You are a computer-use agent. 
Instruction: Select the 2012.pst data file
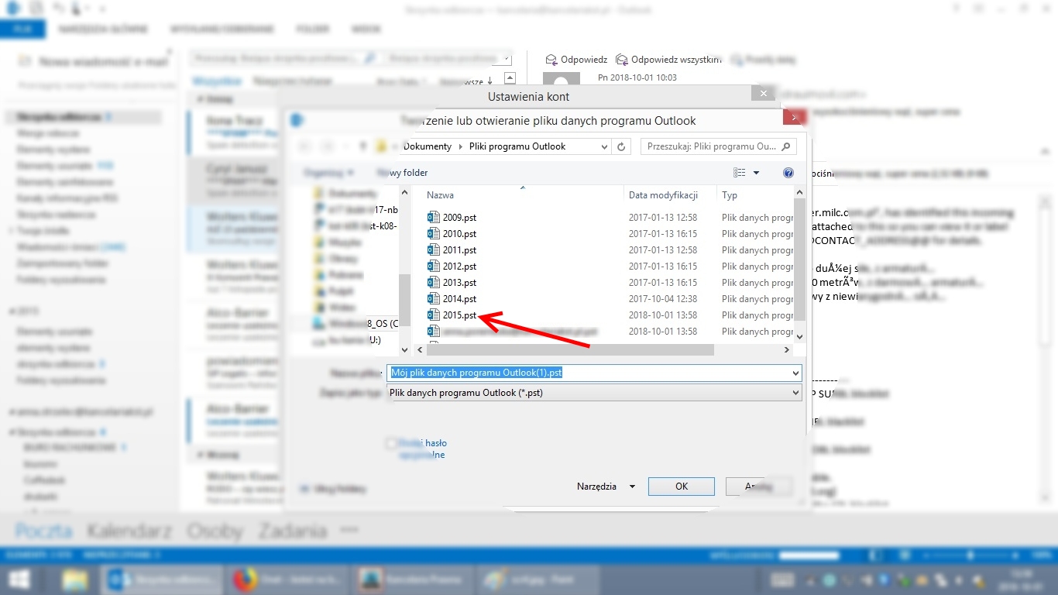tap(459, 267)
